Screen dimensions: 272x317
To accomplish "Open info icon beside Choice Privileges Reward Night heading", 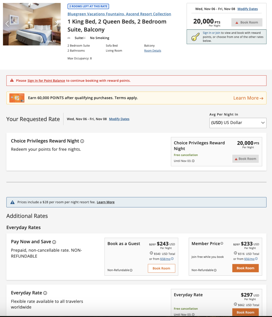I will tap(82, 141).
